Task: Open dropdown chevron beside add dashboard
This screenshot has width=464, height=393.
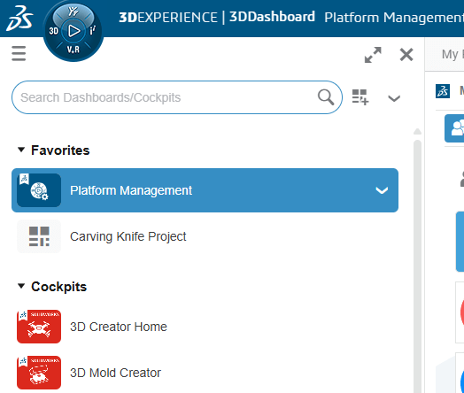Action: 394,98
